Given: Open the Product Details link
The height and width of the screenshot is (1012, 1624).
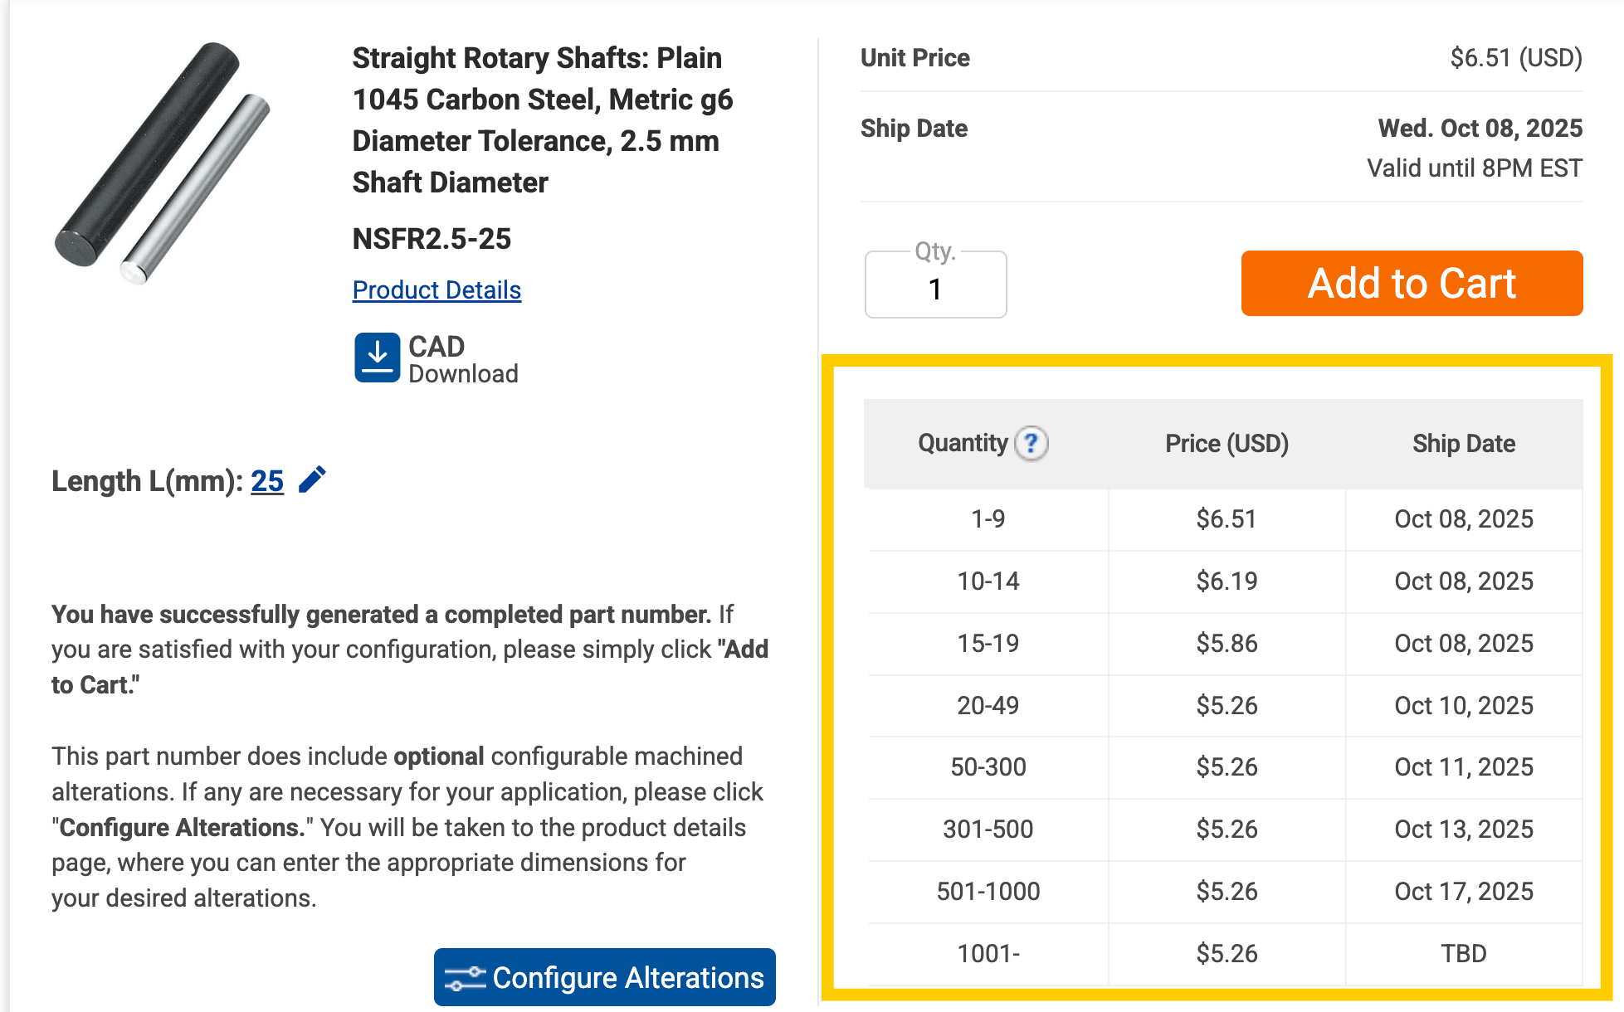Looking at the screenshot, I should click(436, 289).
